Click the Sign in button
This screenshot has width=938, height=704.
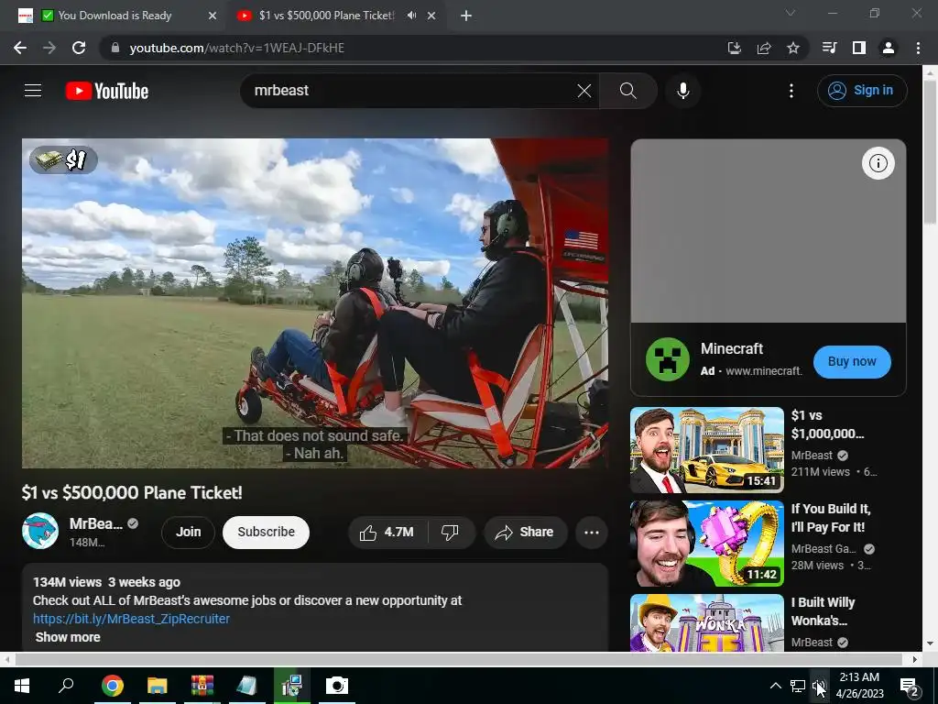tap(861, 91)
